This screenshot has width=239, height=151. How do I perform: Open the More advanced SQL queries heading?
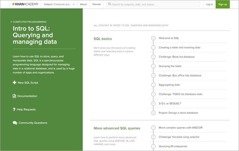point(117,128)
